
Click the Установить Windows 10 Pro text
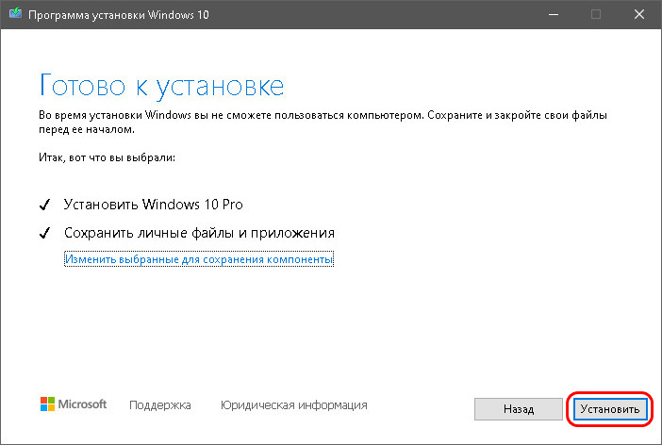[x=154, y=205]
